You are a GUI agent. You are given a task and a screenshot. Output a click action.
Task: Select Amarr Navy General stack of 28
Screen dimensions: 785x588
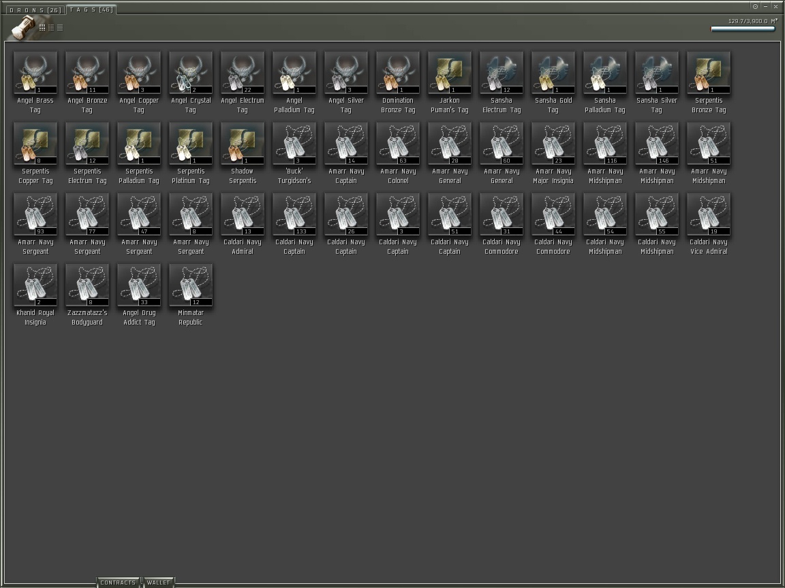click(450, 144)
